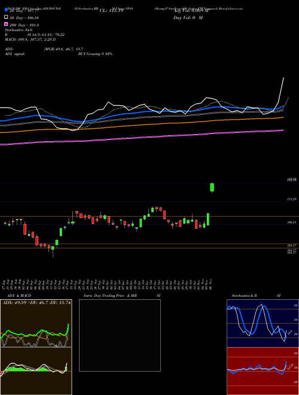Click the gapped-up green candlestick near 113

(x=212, y=188)
